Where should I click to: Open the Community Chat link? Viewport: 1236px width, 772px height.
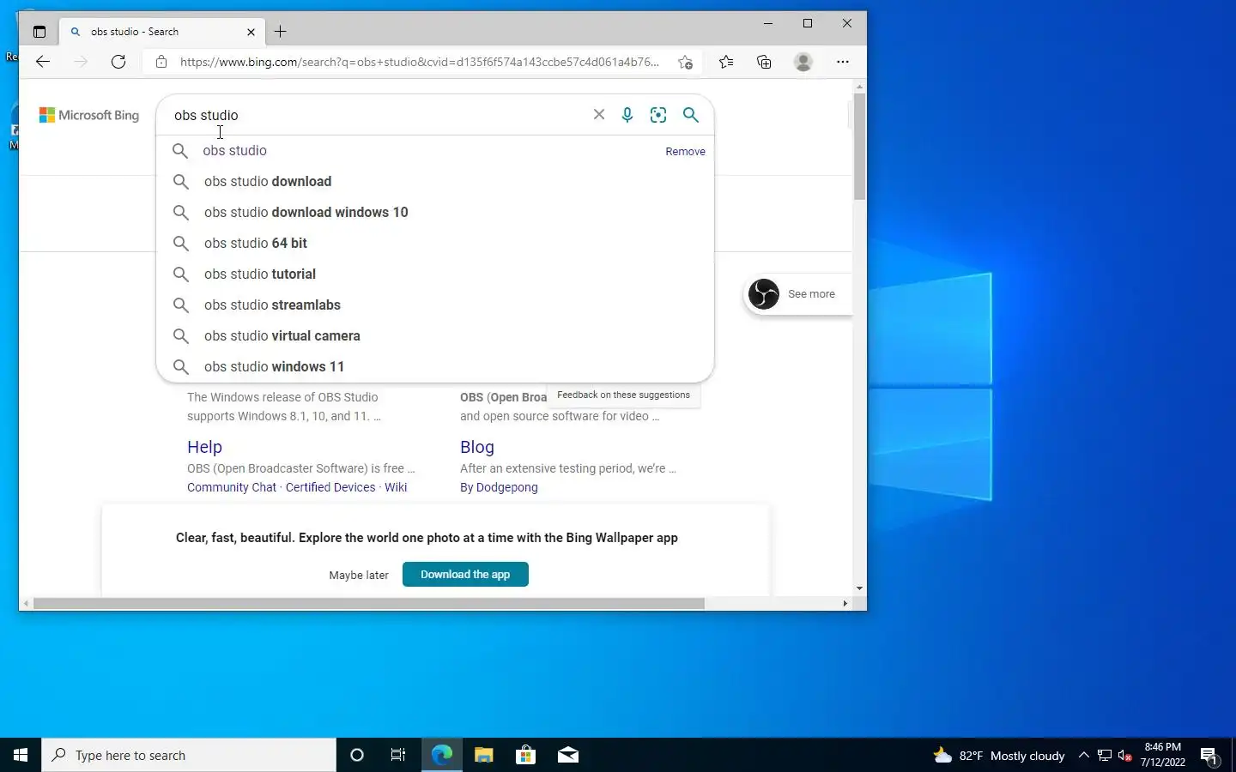point(232,487)
